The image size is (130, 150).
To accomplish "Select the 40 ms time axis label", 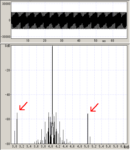I will pos(79,41).
